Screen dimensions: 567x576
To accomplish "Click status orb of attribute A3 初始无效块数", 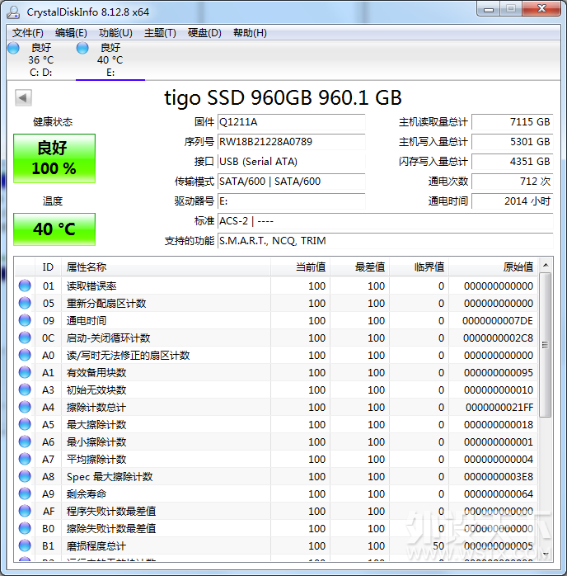I will click(25, 390).
